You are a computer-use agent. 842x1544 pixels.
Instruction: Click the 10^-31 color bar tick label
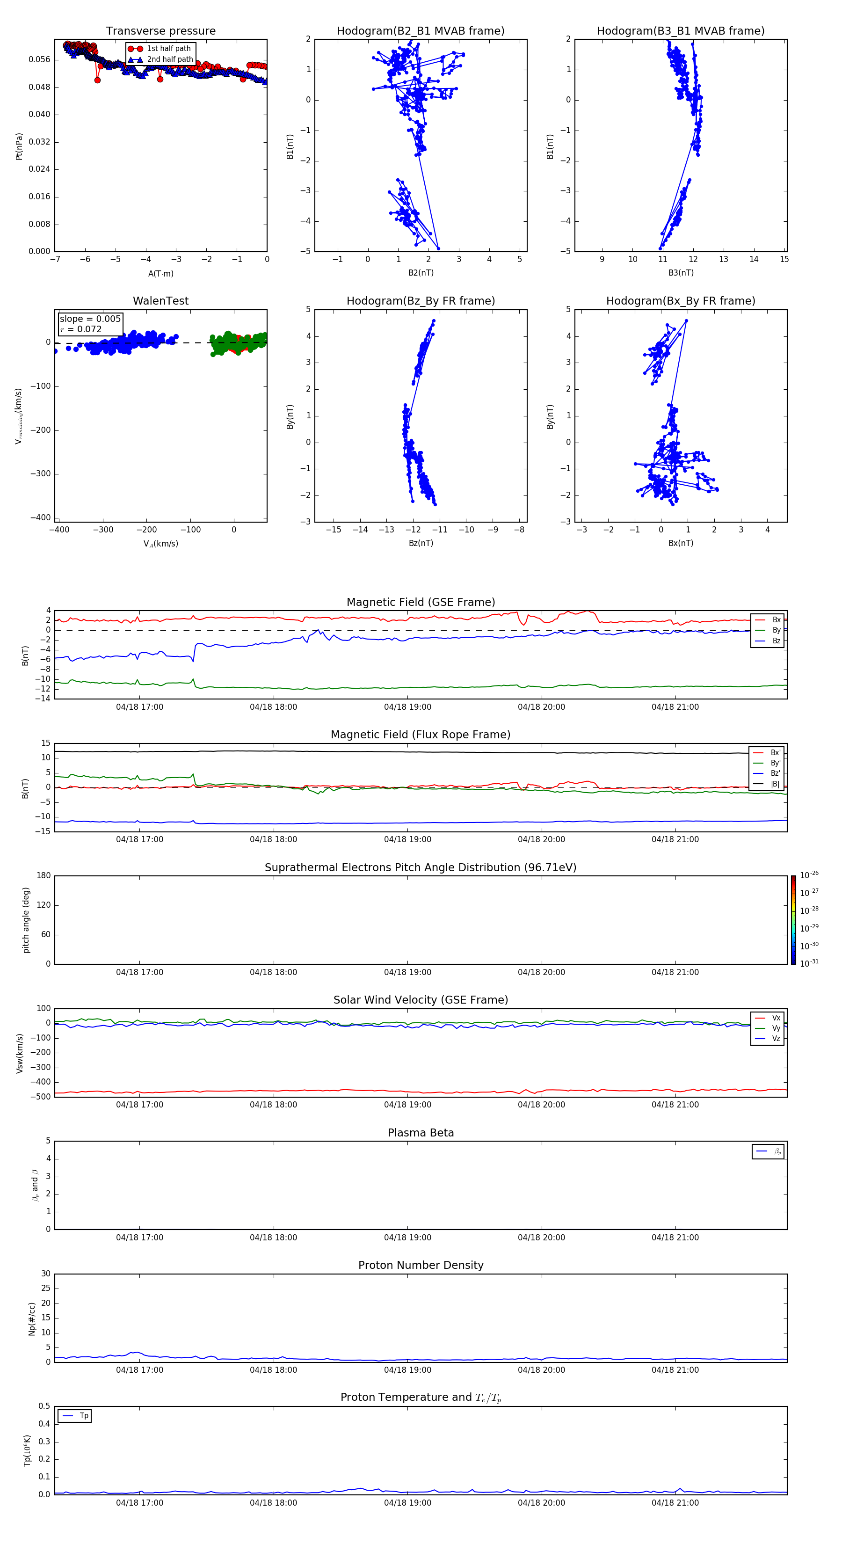tap(809, 963)
